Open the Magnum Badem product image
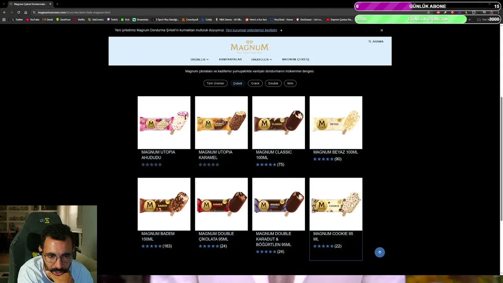The width and height of the screenshot is (503, 283). click(164, 204)
